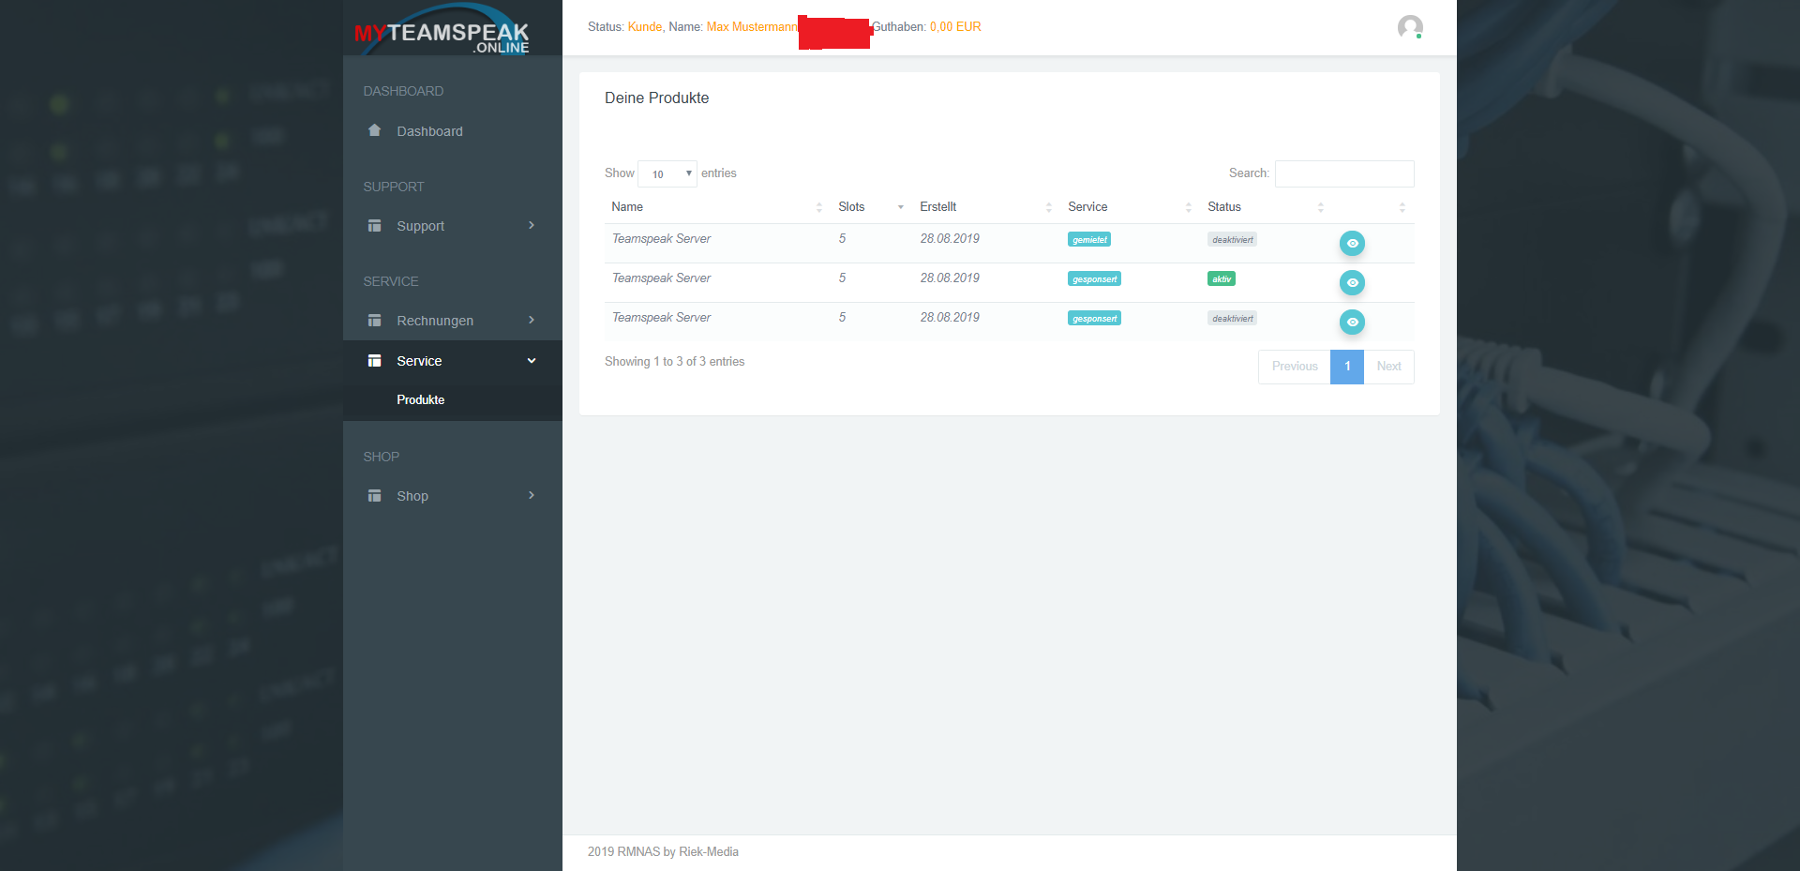Open the user profile avatar menu
Screen dimensions: 1800x871
(x=1409, y=27)
